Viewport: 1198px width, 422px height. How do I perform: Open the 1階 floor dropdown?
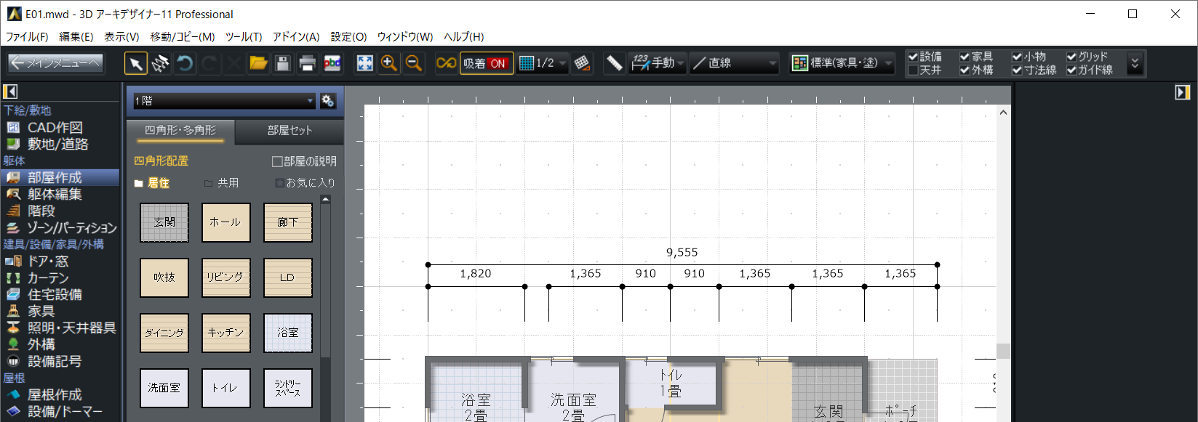(224, 101)
